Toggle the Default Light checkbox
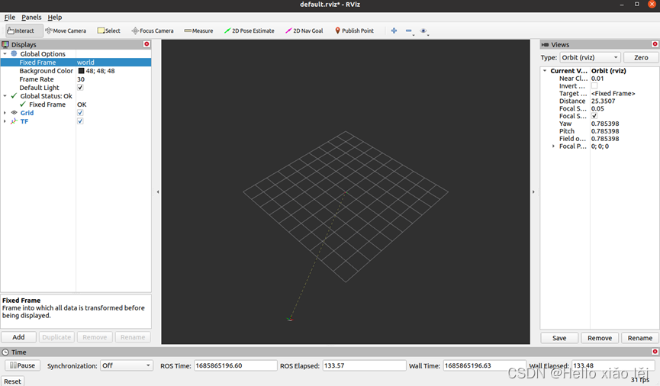This screenshot has width=660, height=386. (x=80, y=88)
